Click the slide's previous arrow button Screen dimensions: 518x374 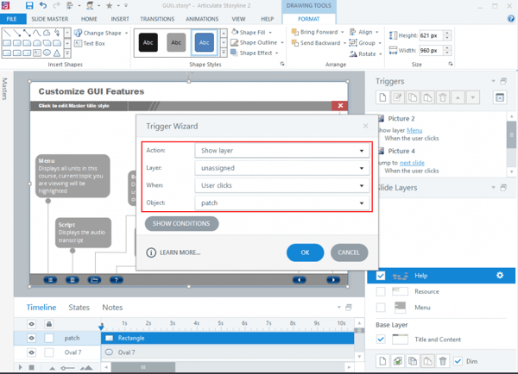300,280
